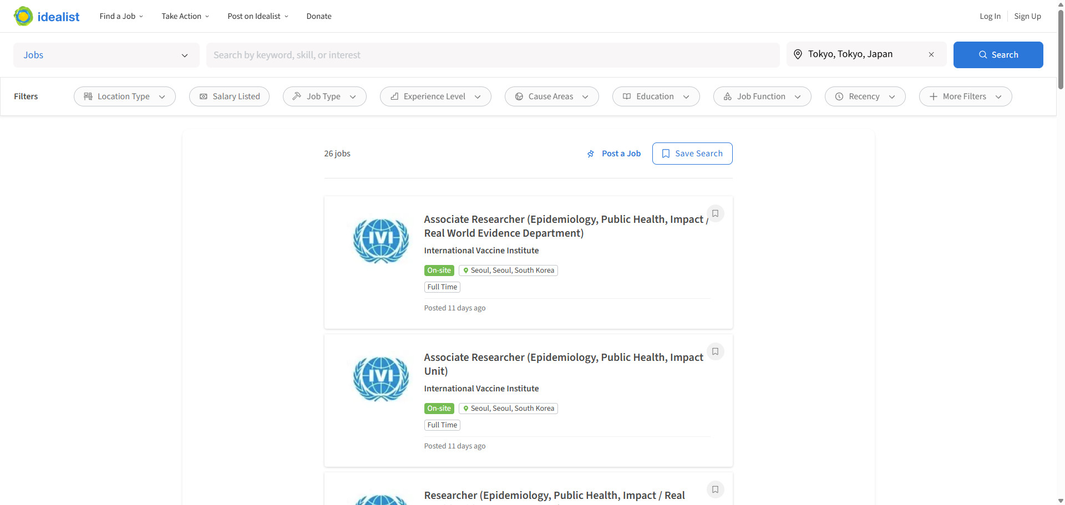Click the IVI logo of the Impact Unit job

click(x=381, y=378)
